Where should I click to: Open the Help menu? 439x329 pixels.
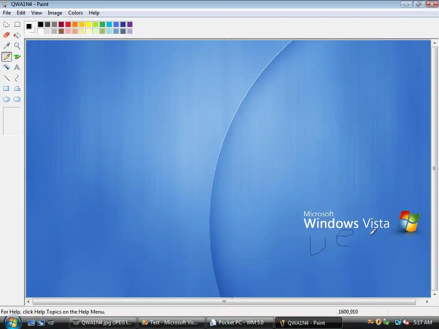(x=94, y=13)
